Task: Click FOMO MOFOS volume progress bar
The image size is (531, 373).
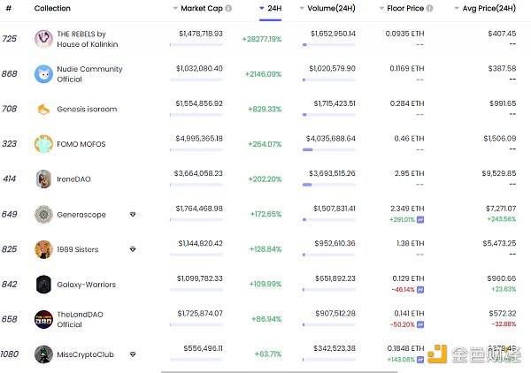Action: (x=330, y=148)
